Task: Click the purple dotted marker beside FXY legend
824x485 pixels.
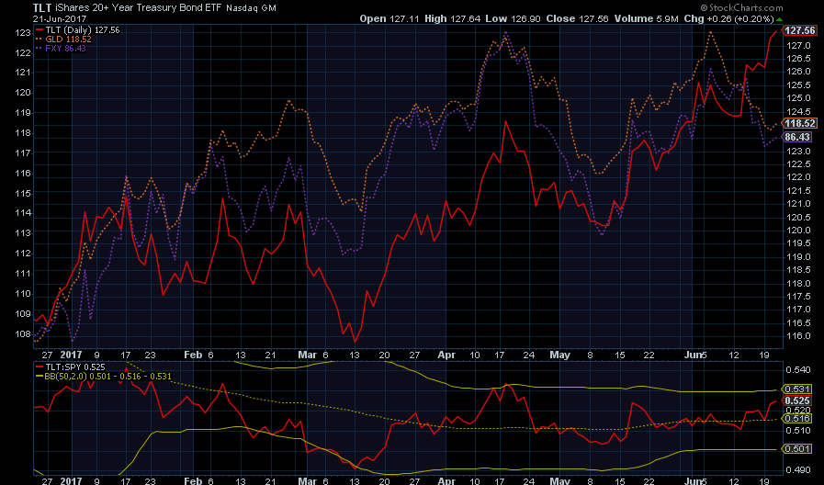Action: tap(40, 49)
